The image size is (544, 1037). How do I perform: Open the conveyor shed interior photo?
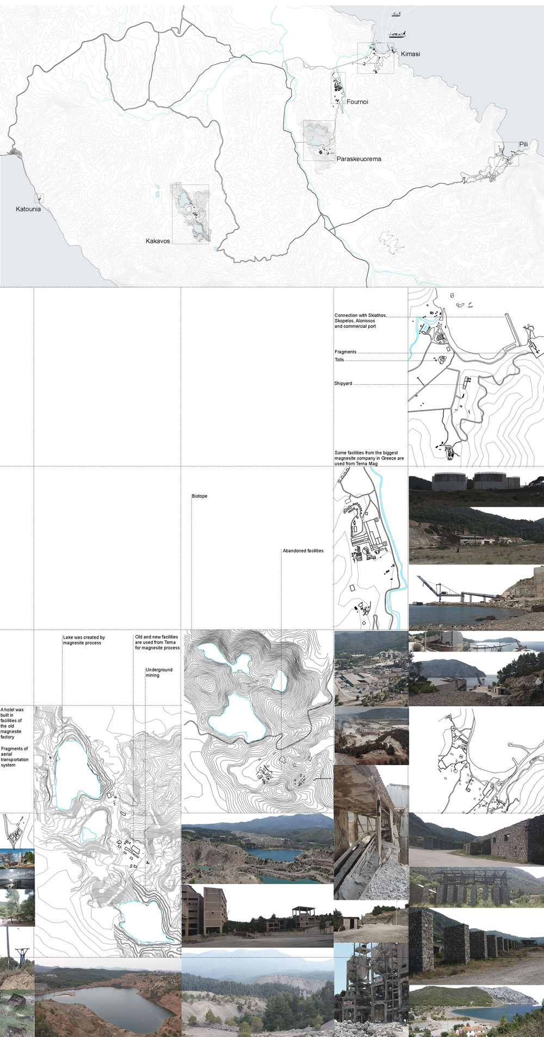point(371,832)
